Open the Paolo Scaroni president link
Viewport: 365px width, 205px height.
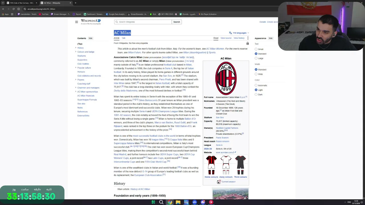pyautogui.click(x=222, y=138)
